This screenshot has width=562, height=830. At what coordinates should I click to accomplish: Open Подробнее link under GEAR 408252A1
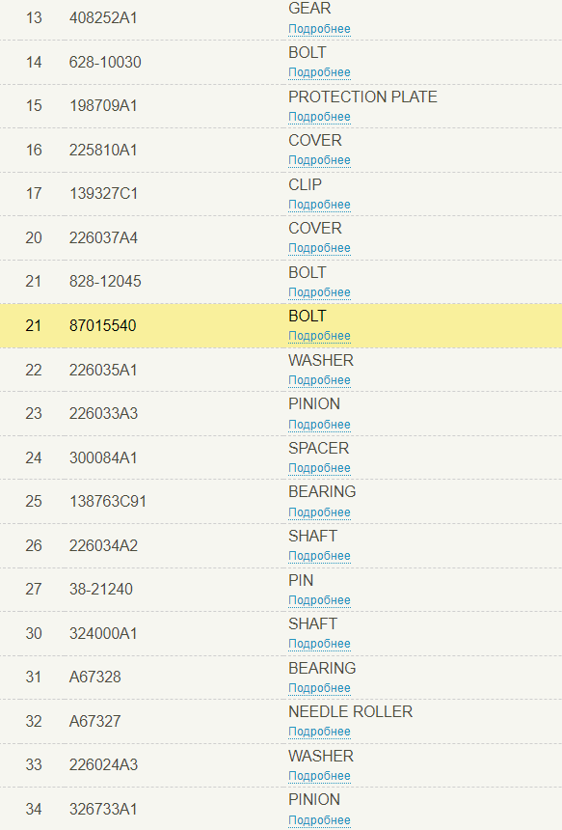319,29
